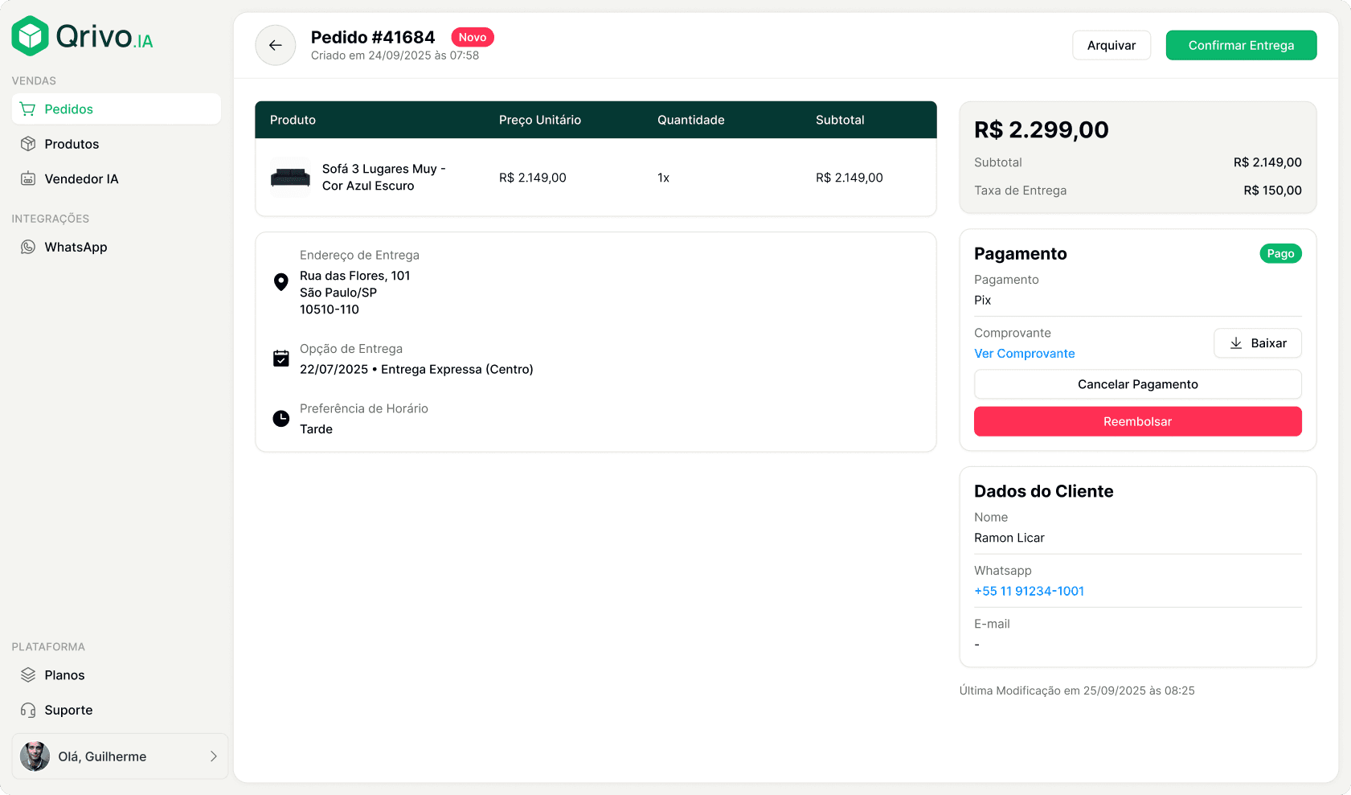Image resolution: width=1351 pixels, height=795 pixels.
Task: Click the back arrow near Pedido #41684
Action: tap(276, 45)
